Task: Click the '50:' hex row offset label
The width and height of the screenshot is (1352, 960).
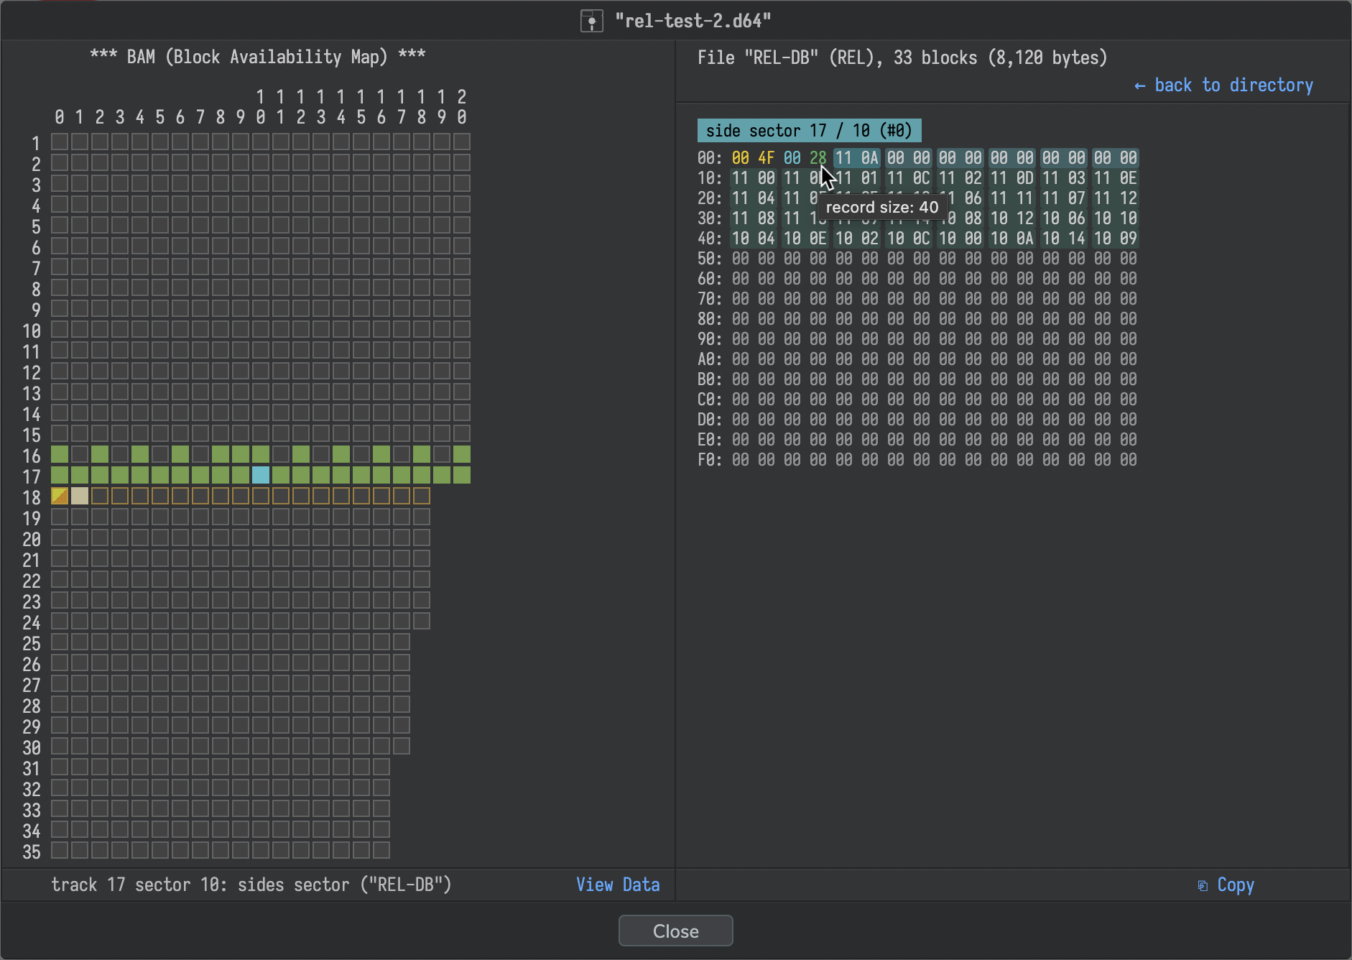Action: pos(710,259)
